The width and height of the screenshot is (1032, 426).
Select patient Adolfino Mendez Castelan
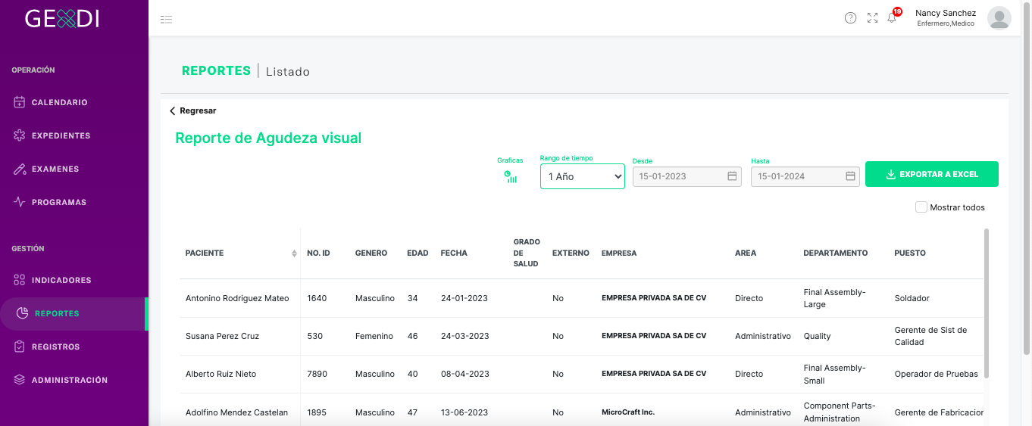point(236,412)
